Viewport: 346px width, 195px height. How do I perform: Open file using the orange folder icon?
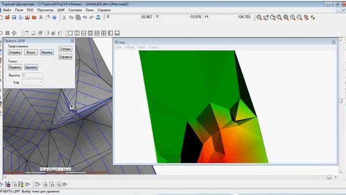click(7, 17)
